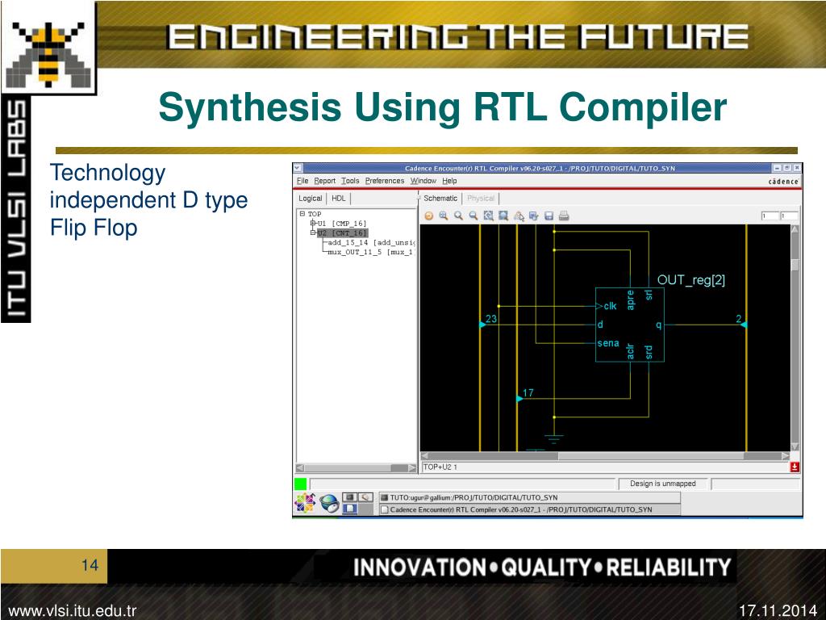This screenshot has height=620, width=826.
Task: Launch the globe web browser icon in taskbar
Action: click(329, 504)
